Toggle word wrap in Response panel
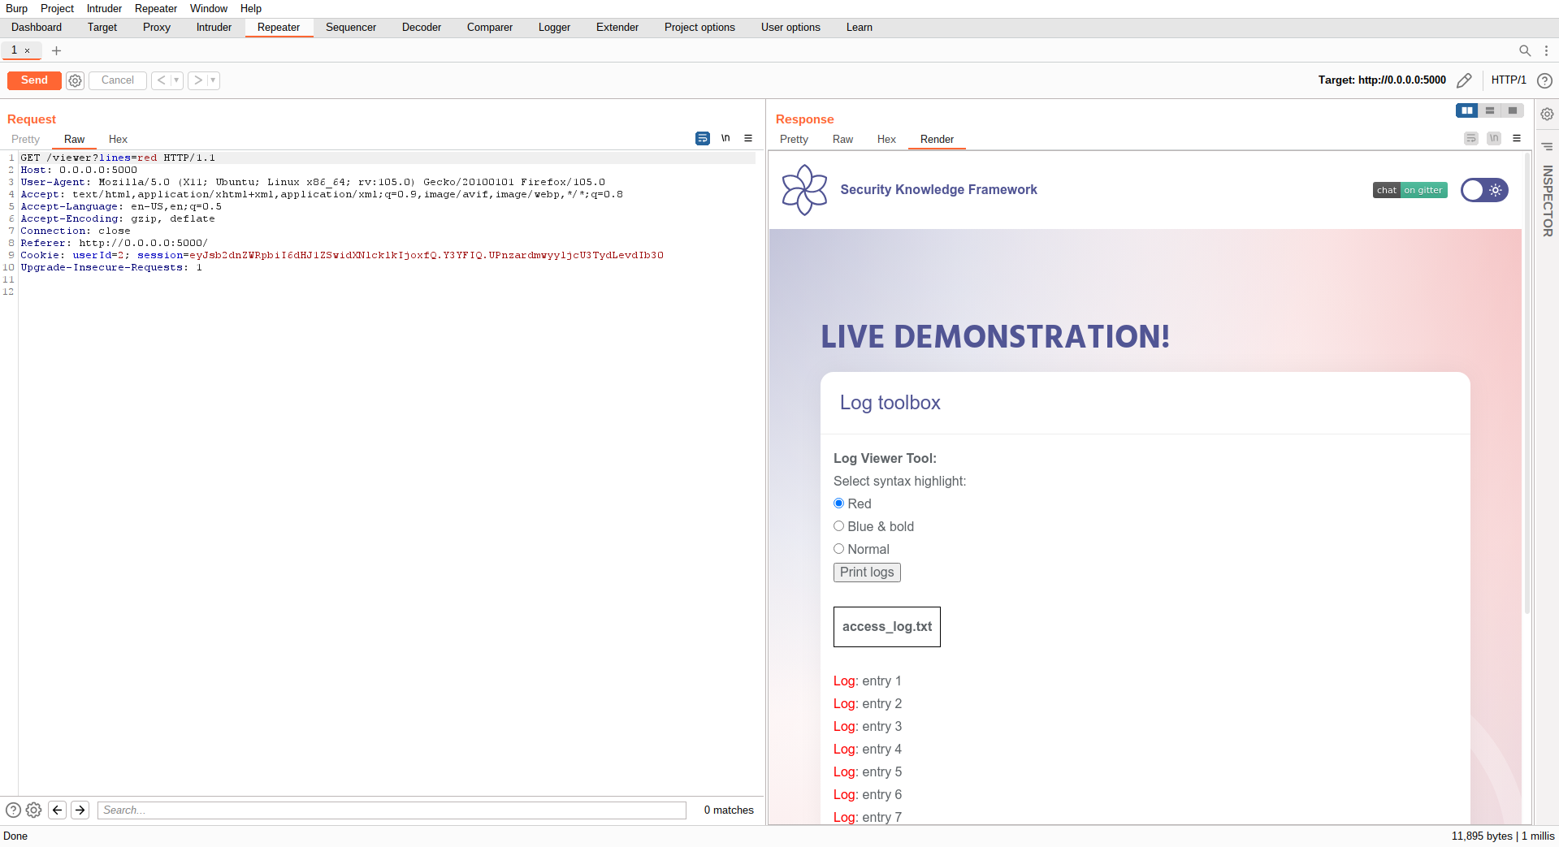Image resolution: width=1559 pixels, height=847 pixels. [1471, 139]
